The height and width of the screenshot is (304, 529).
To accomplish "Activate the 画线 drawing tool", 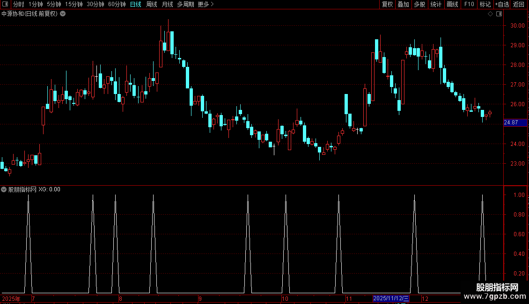I will (x=452, y=4).
